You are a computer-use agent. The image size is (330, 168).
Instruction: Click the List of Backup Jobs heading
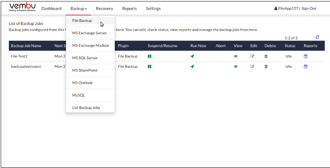click(x=26, y=24)
